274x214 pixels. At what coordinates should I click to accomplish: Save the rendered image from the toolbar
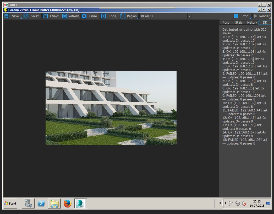13,16
